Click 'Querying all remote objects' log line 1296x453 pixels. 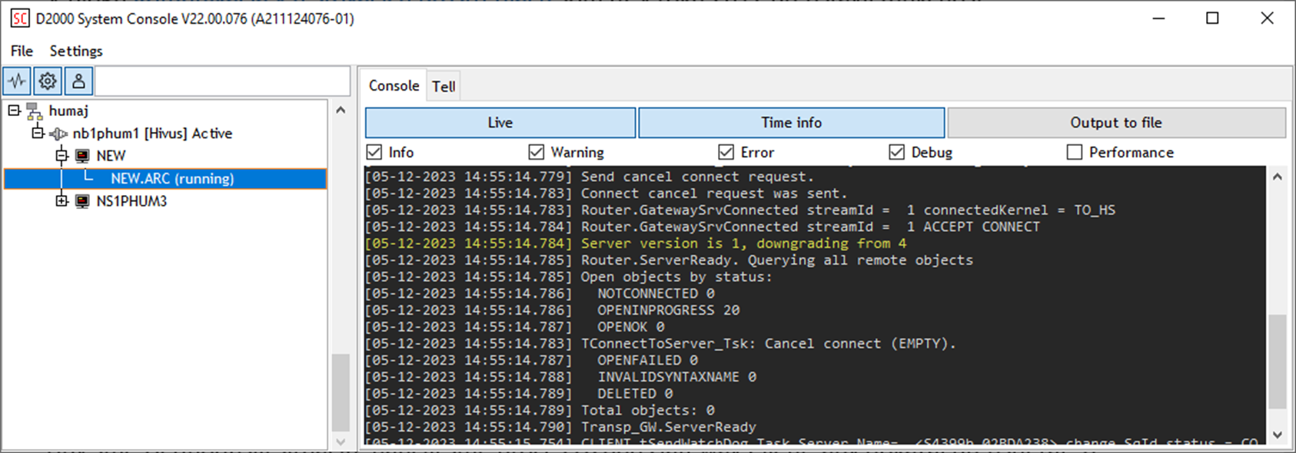[x=669, y=260]
